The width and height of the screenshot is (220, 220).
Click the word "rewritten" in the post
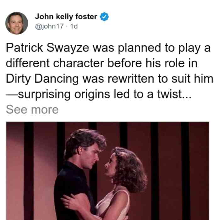[131, 79]
